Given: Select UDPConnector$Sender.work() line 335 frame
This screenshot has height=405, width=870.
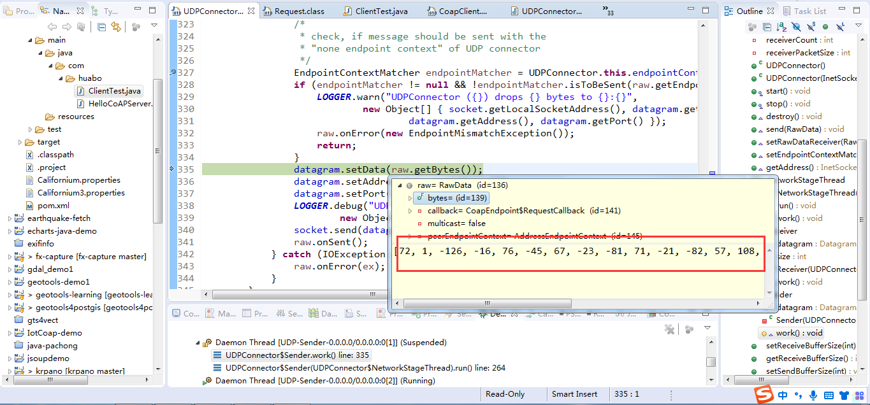Looking at the screenshot, I should (291, 355).
